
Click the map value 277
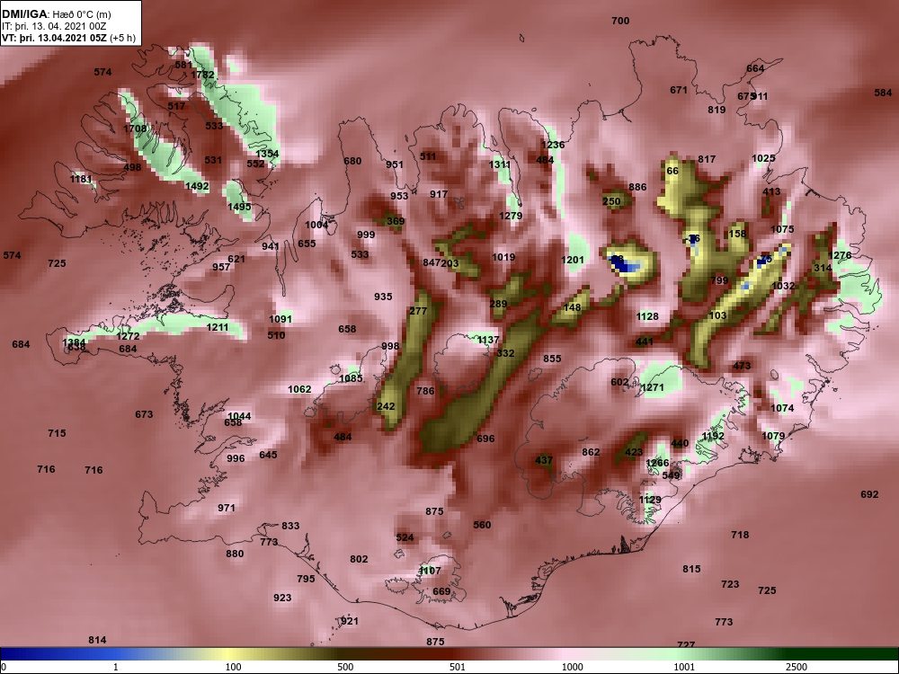click(x=418, y=312)
